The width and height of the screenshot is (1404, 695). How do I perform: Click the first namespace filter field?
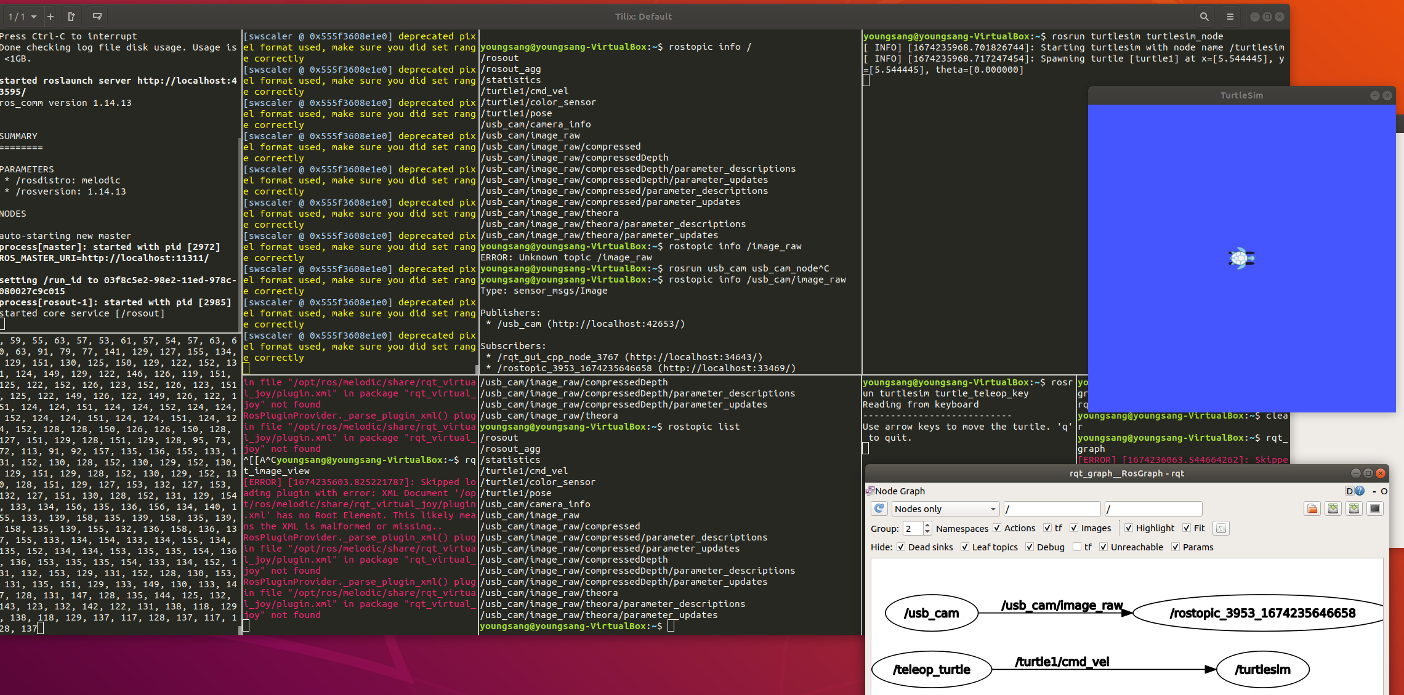click(1051, 508)
